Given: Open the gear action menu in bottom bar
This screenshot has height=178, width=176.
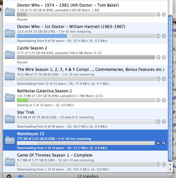Looking at the screenshot, I should point(9,176).
